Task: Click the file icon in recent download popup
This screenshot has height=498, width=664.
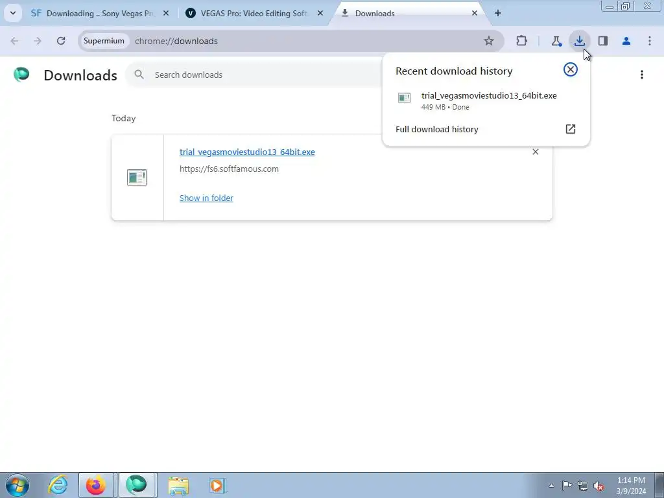Action: tap(405, 98)
